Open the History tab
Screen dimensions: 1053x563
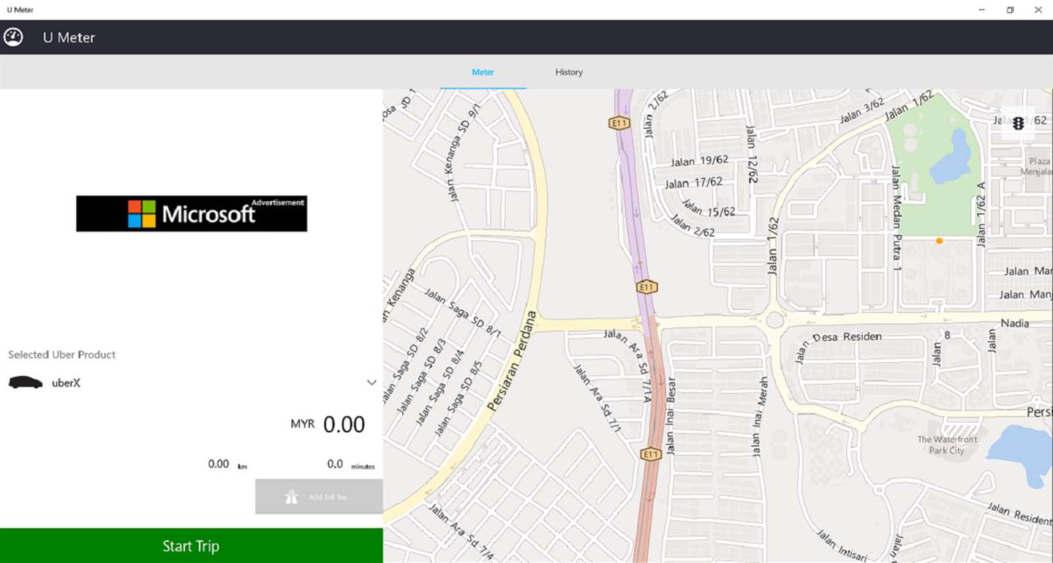569,72
